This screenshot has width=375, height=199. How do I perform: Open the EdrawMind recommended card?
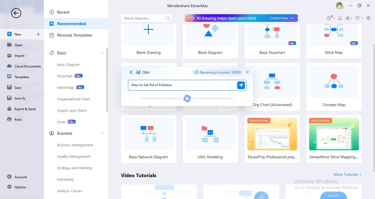pyautogui.click(x=334, y=139)
